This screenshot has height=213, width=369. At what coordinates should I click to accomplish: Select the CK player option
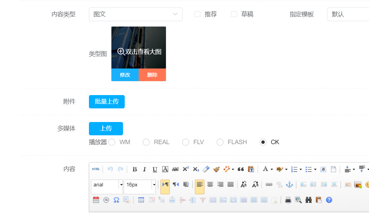(x=263, y=142)
